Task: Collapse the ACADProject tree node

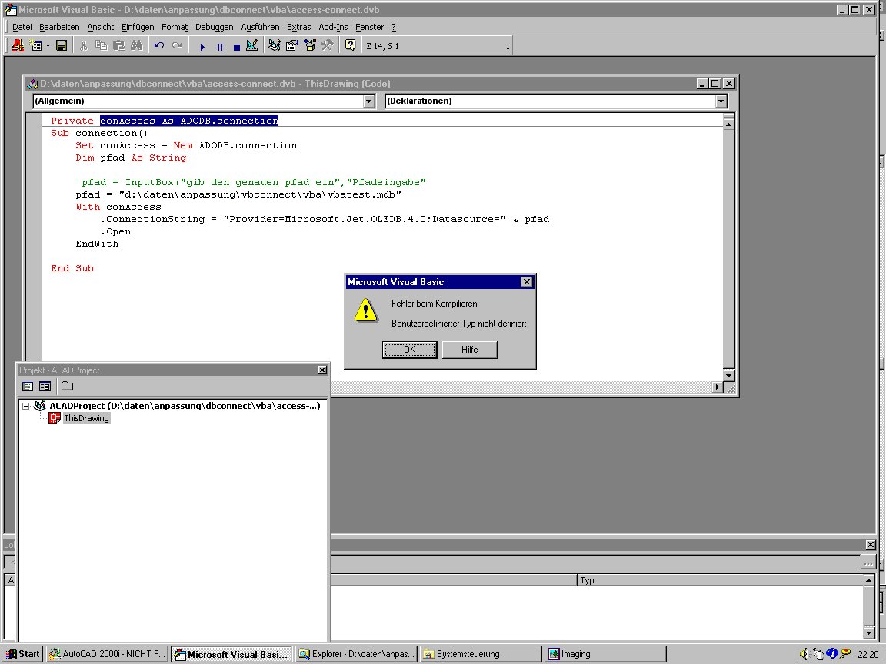Action: tap(25, 406)
